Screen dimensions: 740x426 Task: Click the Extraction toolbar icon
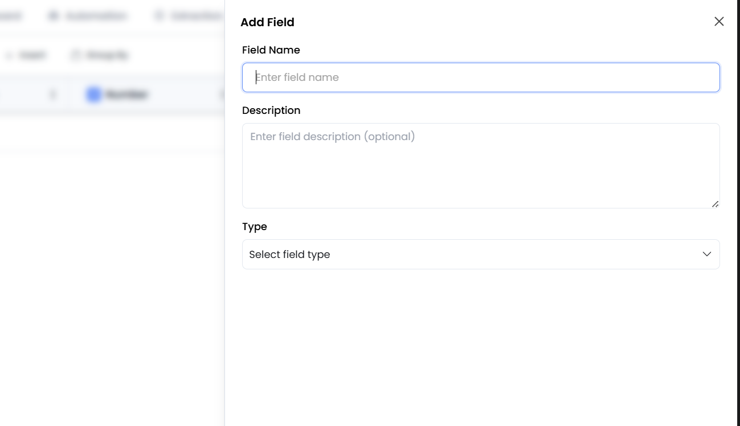(158, 15)
